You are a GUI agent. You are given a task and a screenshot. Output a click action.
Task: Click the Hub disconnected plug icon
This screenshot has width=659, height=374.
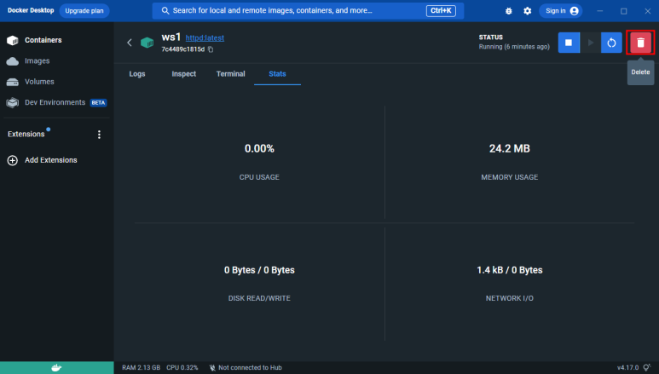[212, 368]
